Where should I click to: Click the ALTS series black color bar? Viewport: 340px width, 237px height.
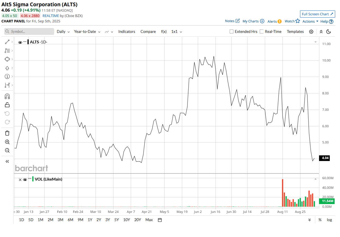coord(28,42)
